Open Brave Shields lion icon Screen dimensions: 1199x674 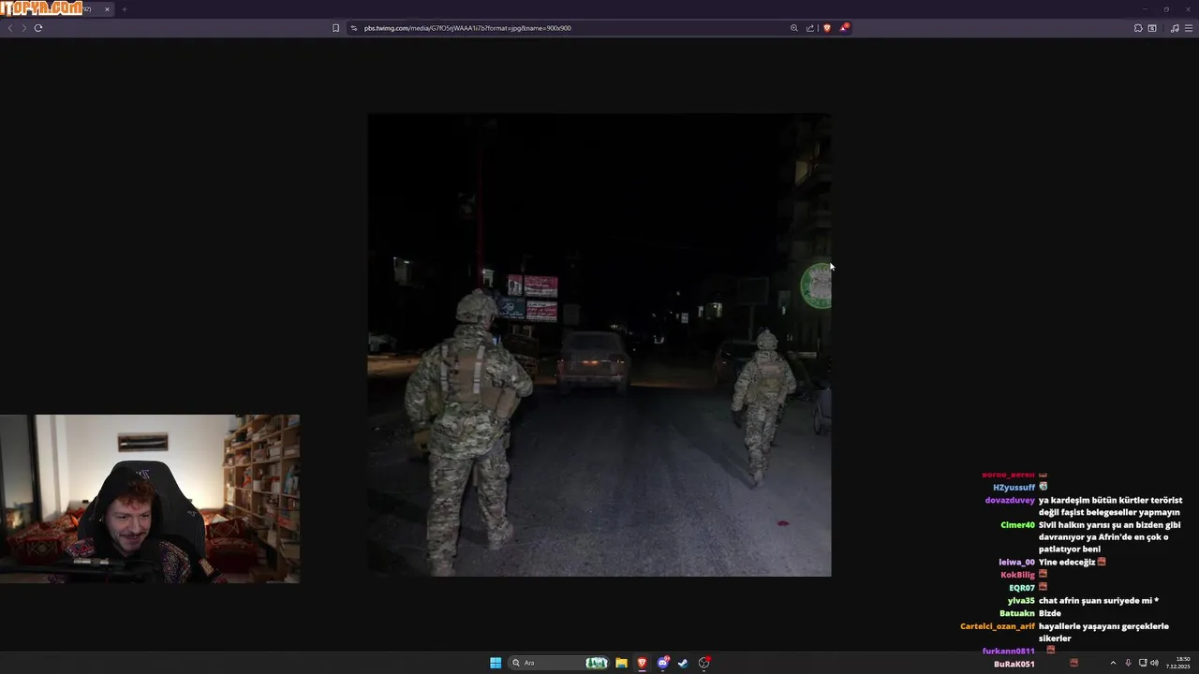pos(826,28)
